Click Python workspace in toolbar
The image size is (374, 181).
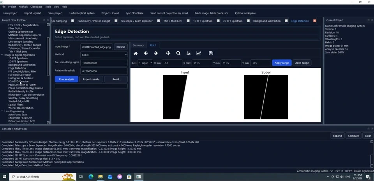pyautogui.click(x=245, y=13)
